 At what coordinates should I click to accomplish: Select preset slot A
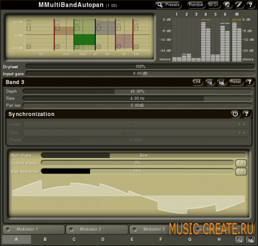click(x=17, y=239)
